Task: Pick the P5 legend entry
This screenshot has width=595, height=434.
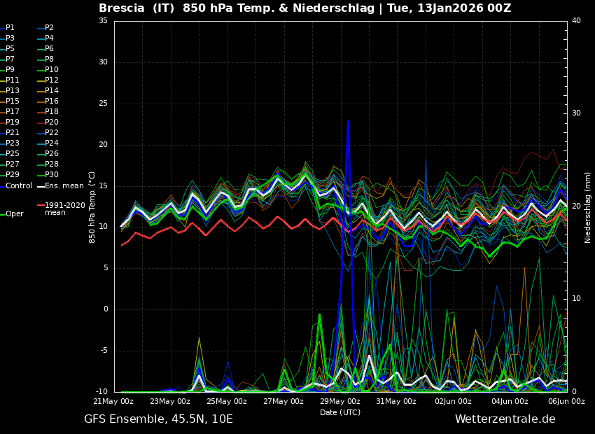Action: click(x=10, y=48)
